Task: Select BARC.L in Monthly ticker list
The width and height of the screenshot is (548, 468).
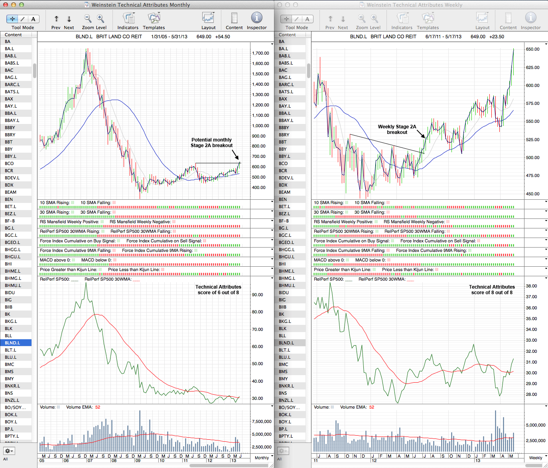Action: tap(16, 85)
